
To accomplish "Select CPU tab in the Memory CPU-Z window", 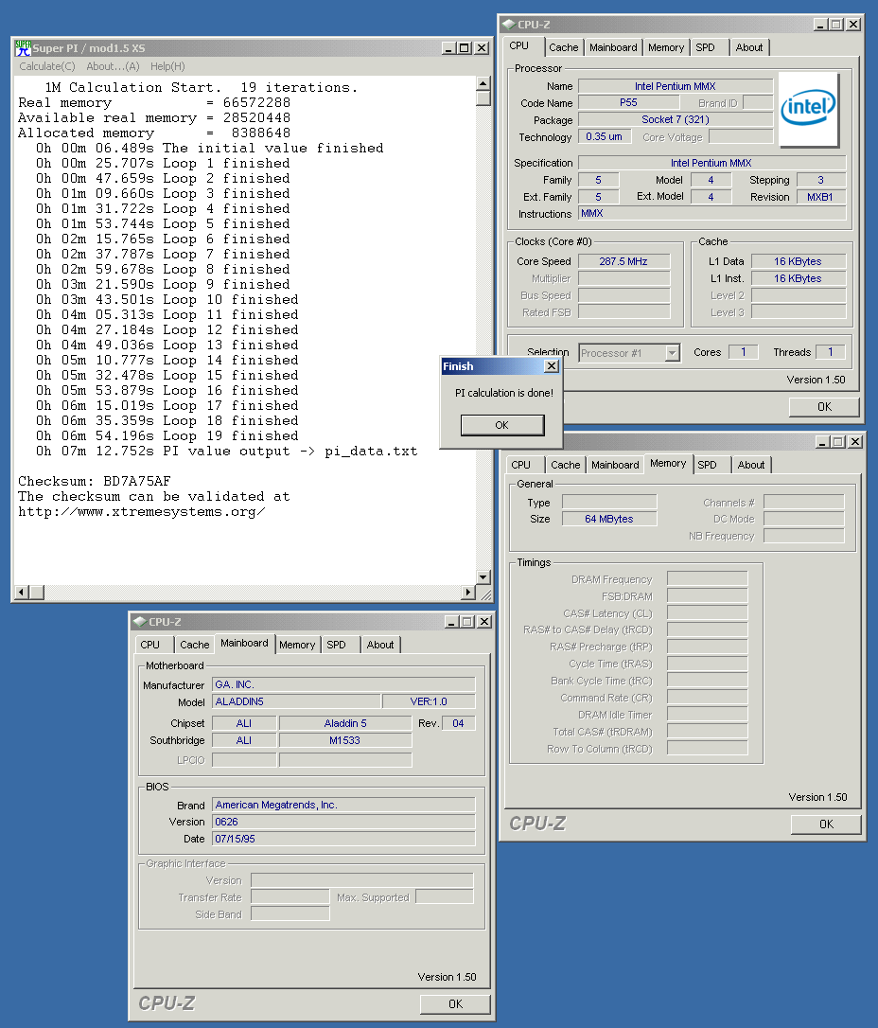I will click(521, 465).
